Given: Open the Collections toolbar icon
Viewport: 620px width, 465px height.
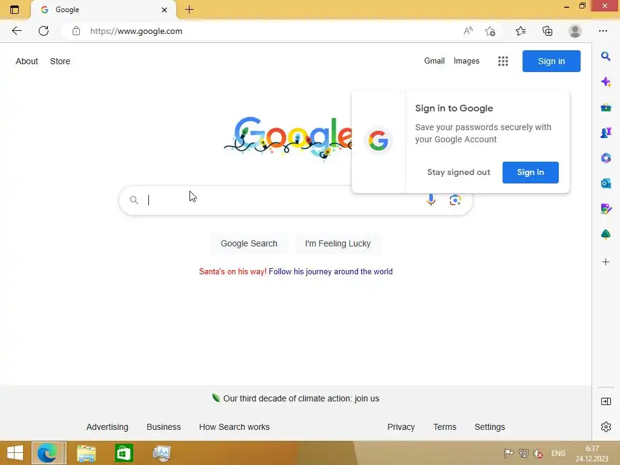Looking at the screenshot, I should [x=547, y=31].
